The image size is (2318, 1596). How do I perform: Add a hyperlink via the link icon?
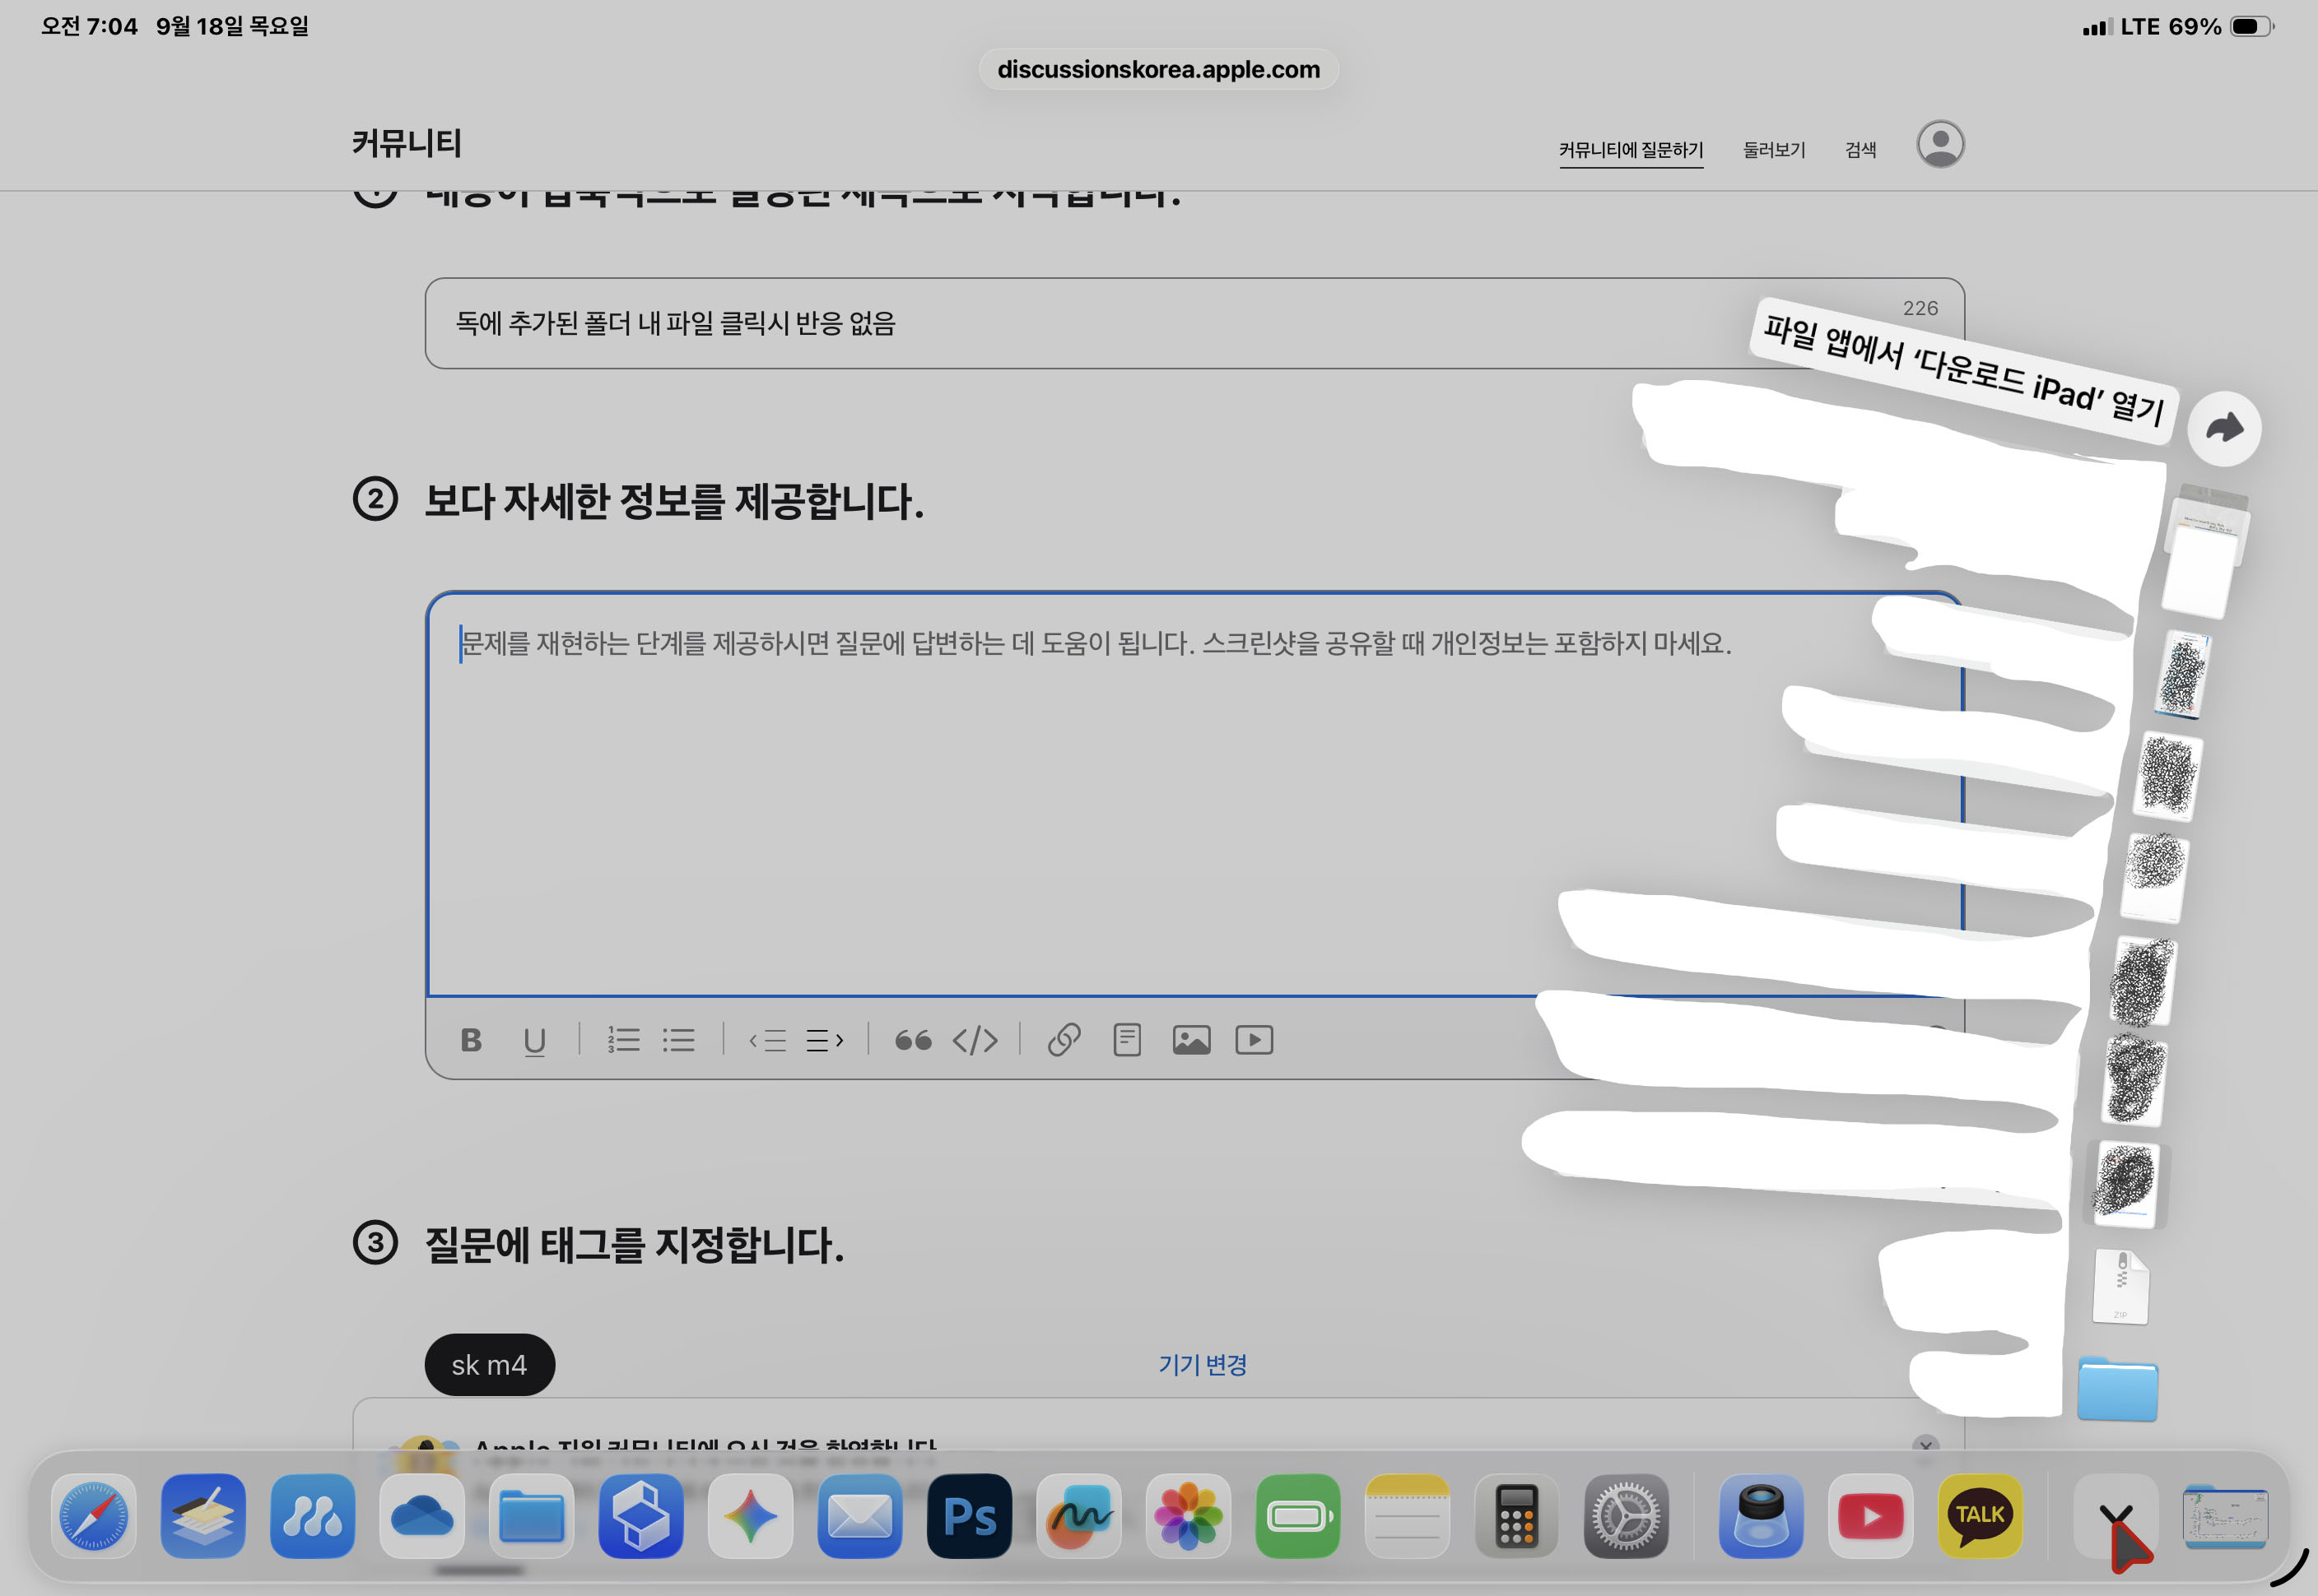point(1064,1040)
